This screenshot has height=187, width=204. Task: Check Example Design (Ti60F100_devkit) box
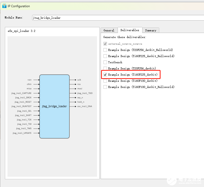click(105, 81)
